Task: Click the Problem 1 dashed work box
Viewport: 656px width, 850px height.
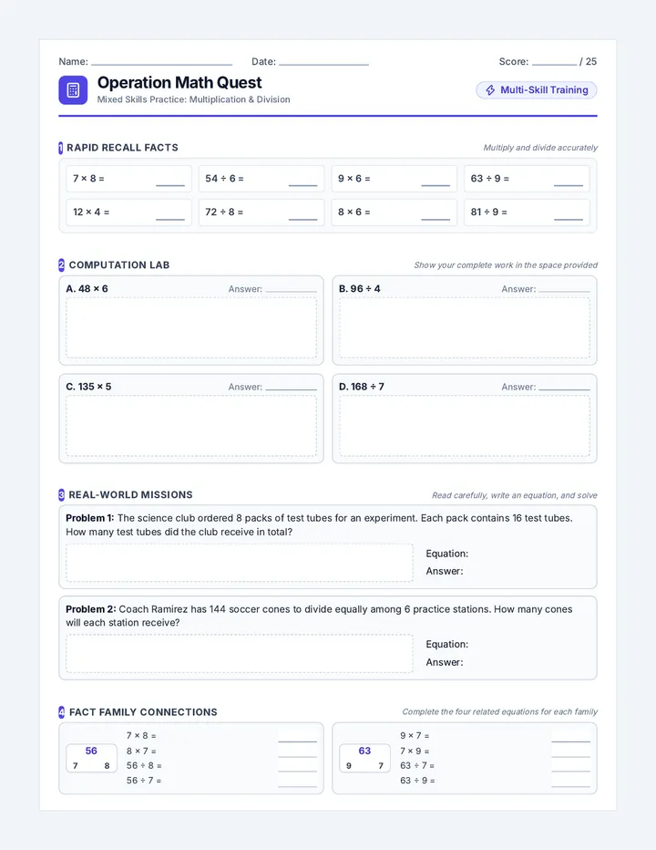Action: coord(240,563)
